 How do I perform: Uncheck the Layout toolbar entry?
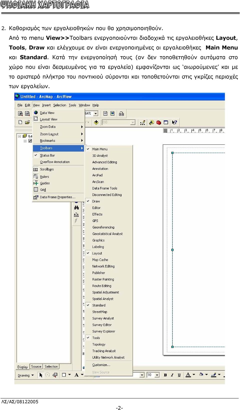pyautogui.click(x=108, y=253)
